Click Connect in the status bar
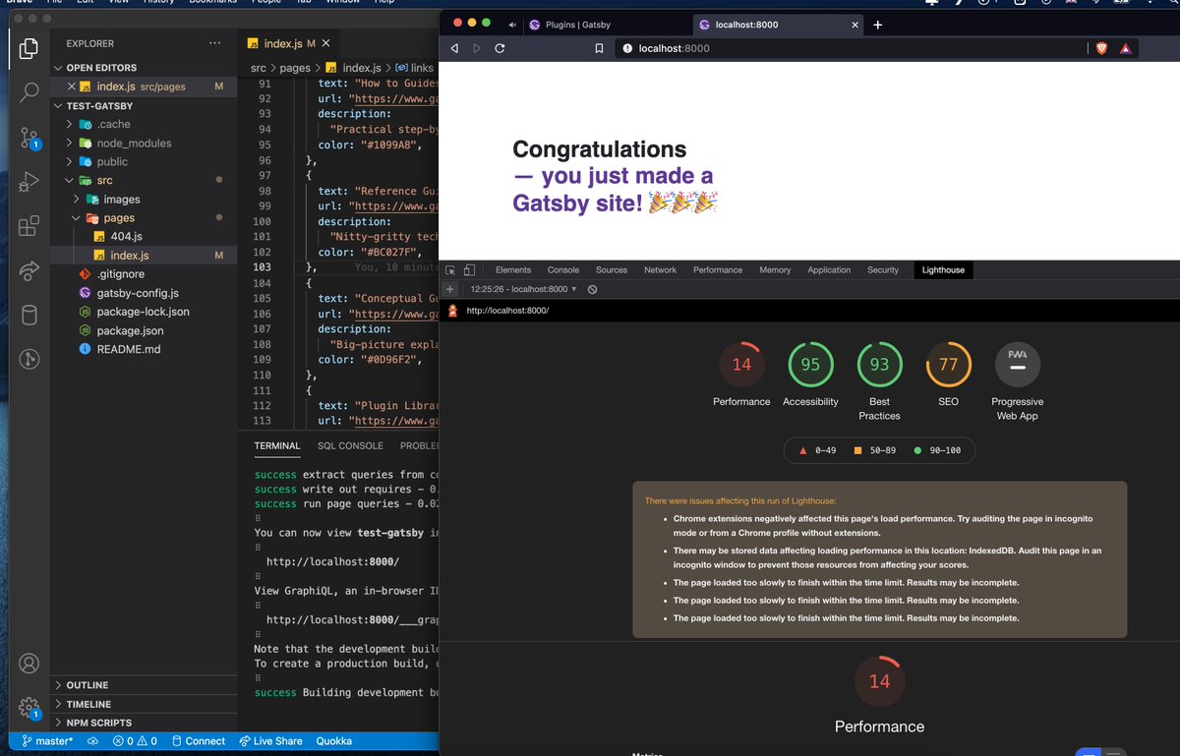The image size is (1180, 756). tap(198, 741)
